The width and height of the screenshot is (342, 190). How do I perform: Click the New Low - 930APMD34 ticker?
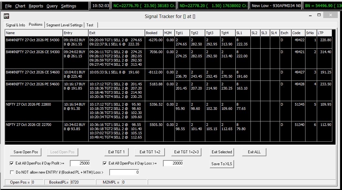pos(276,6)
